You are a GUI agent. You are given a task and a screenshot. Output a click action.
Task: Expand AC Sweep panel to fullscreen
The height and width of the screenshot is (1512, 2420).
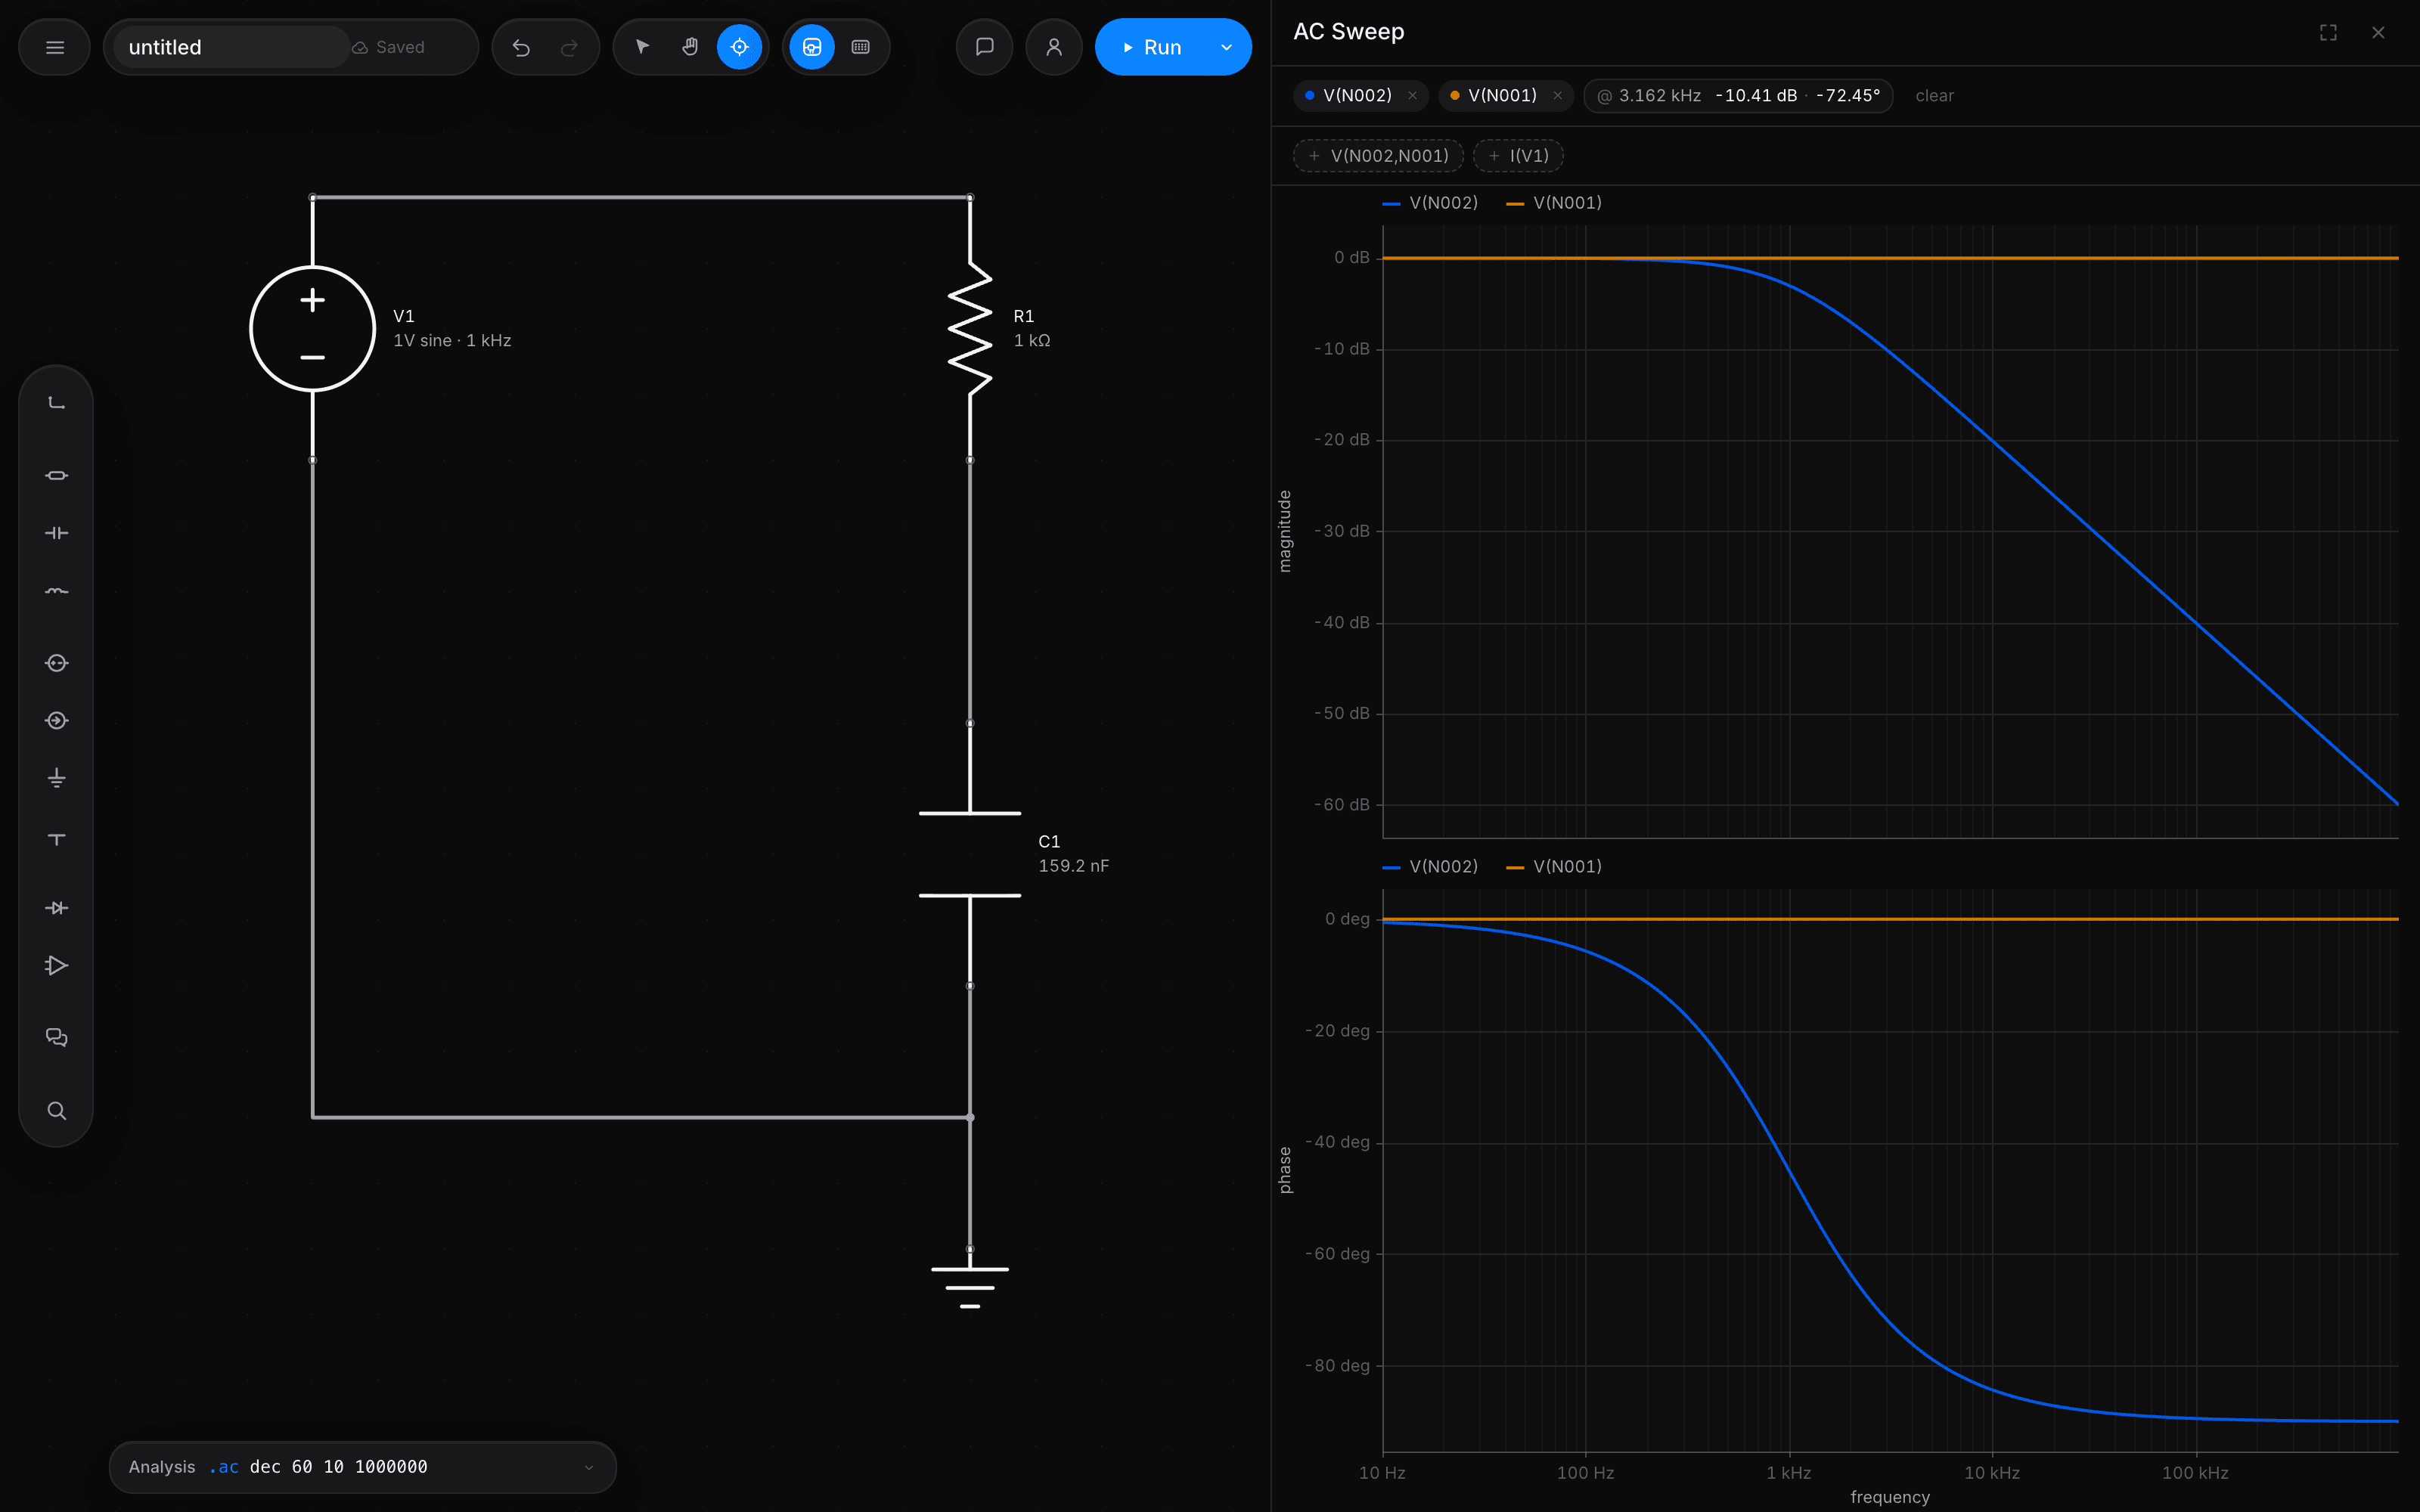pyautogui.click(x=2328, y=33)
